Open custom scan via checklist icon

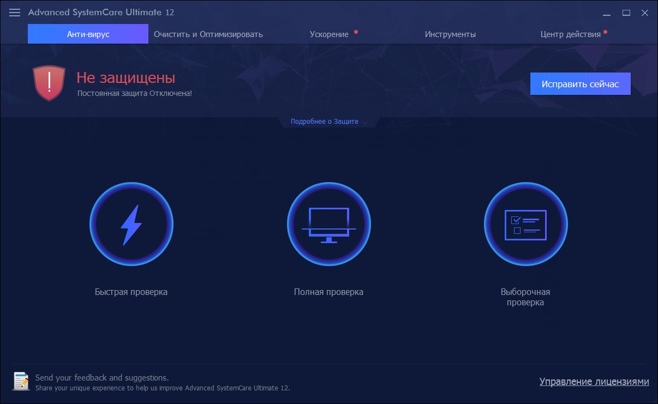pos(525,224)
